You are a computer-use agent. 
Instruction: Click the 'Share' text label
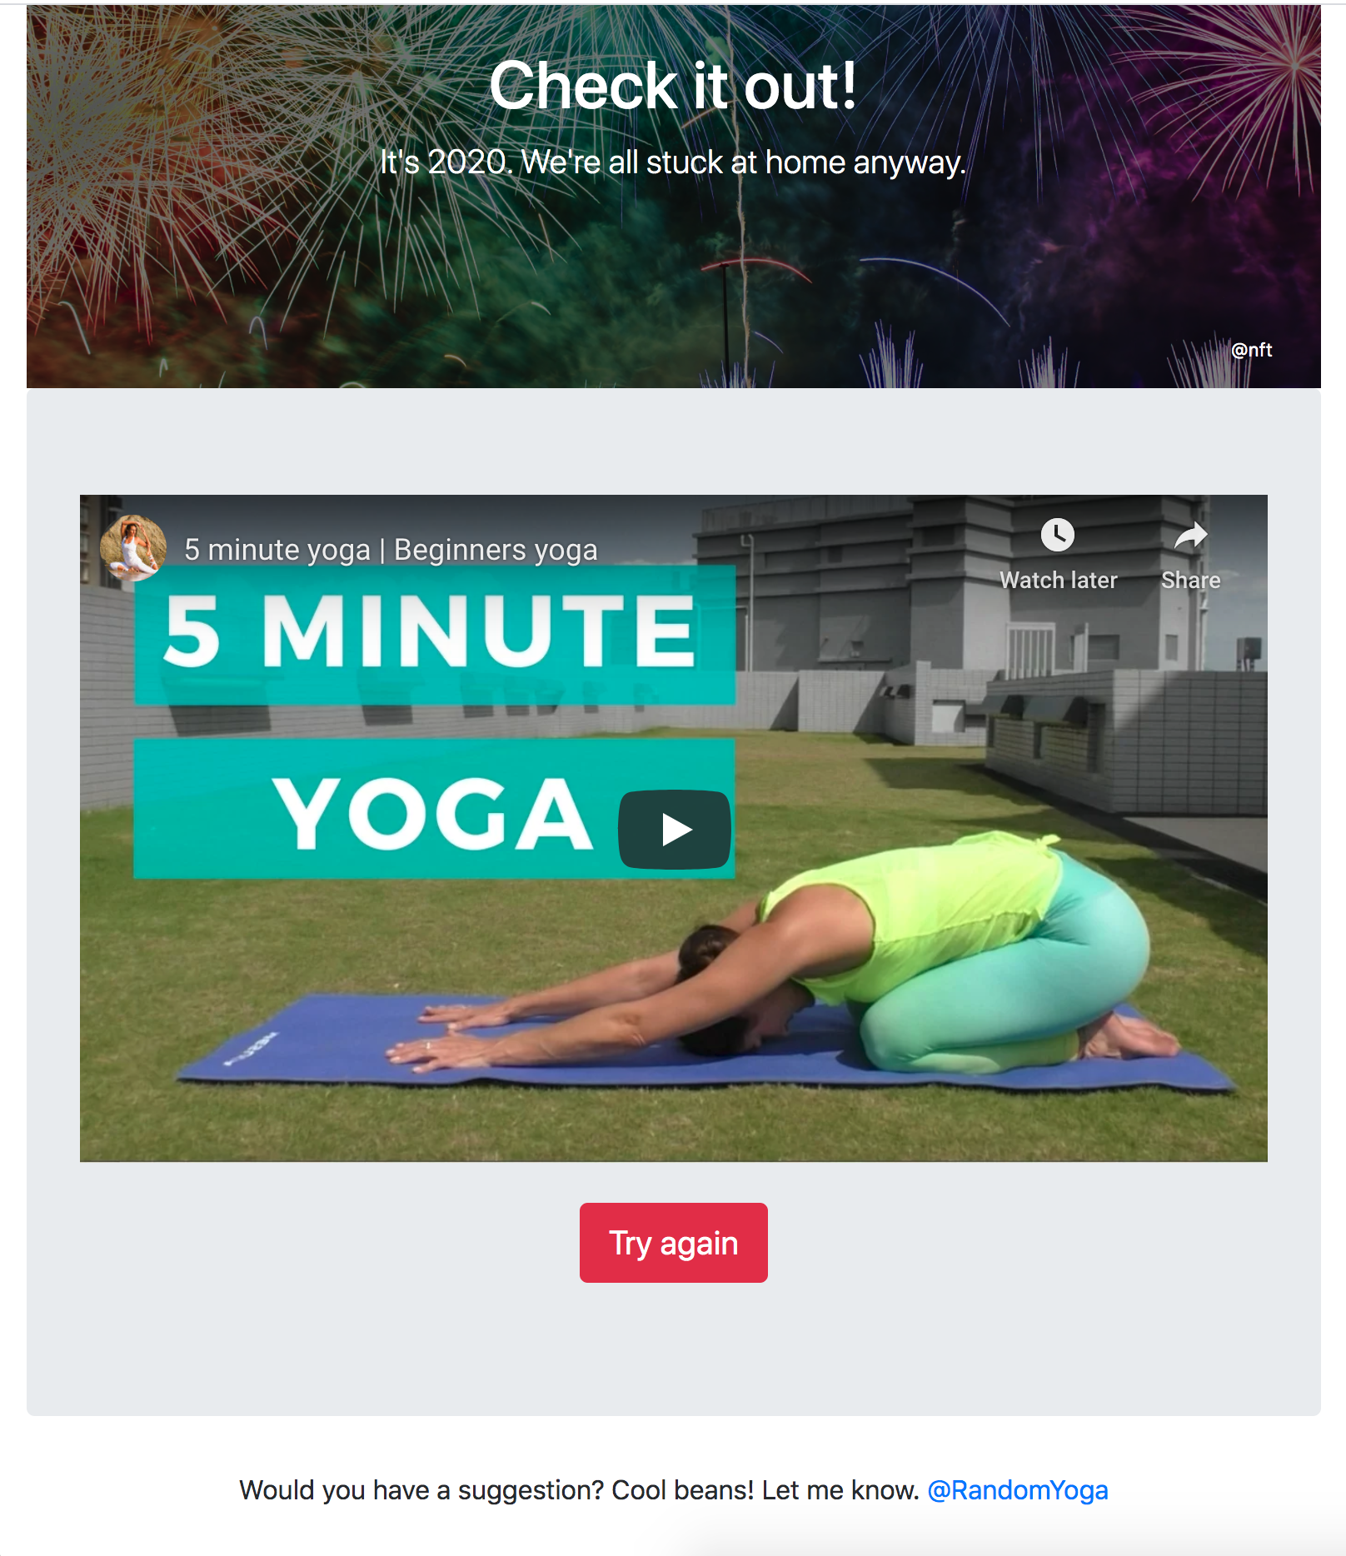(x=1191, y=581)
